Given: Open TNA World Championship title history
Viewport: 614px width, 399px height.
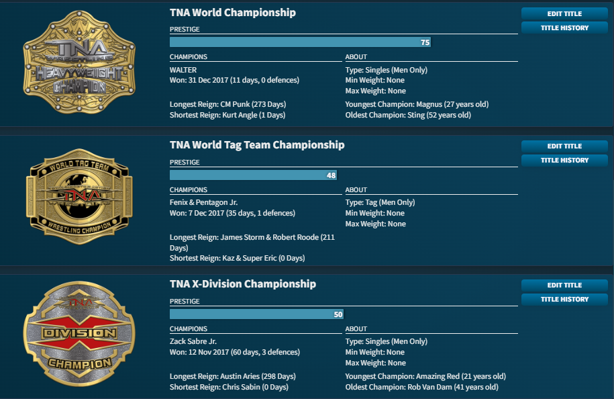Looking at the screenshot, I should click(x=564, y=28).
